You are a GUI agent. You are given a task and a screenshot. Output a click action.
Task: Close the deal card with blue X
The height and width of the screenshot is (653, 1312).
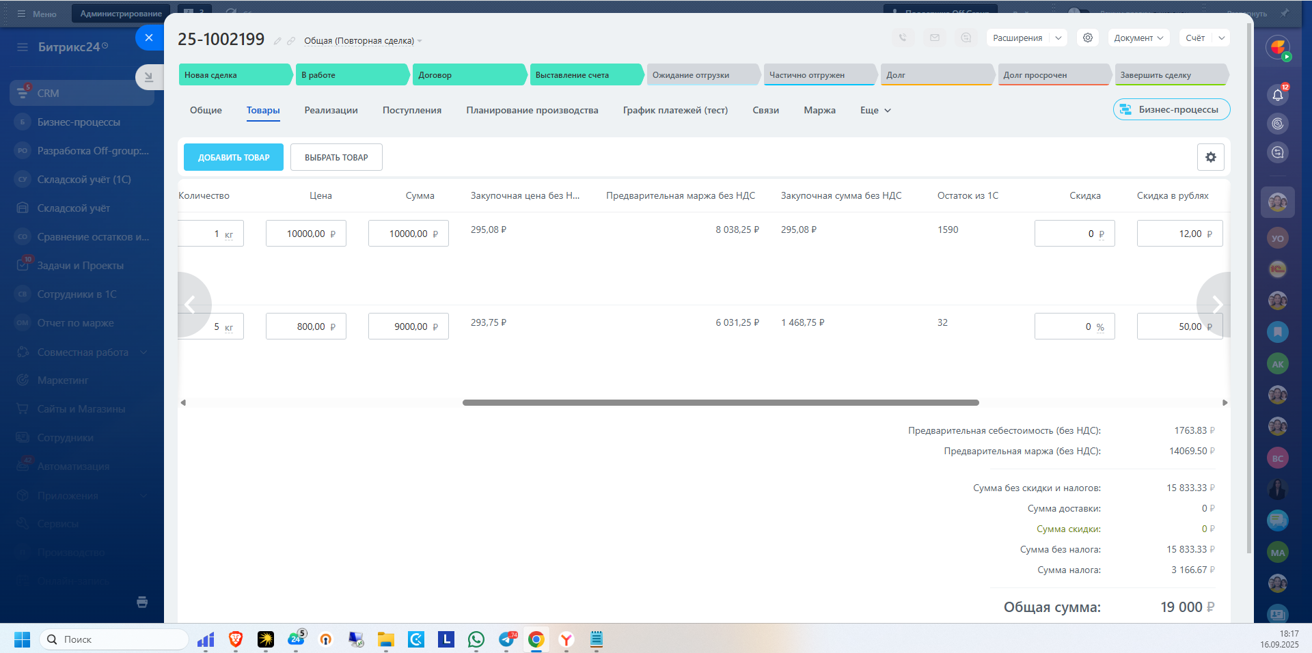(x=149, y=38)
